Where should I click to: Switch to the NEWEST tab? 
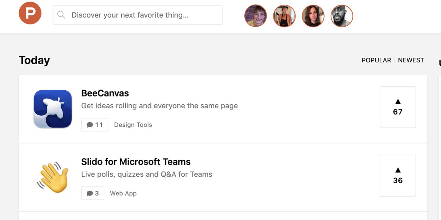pyautogui.click(x=411, y=60)
